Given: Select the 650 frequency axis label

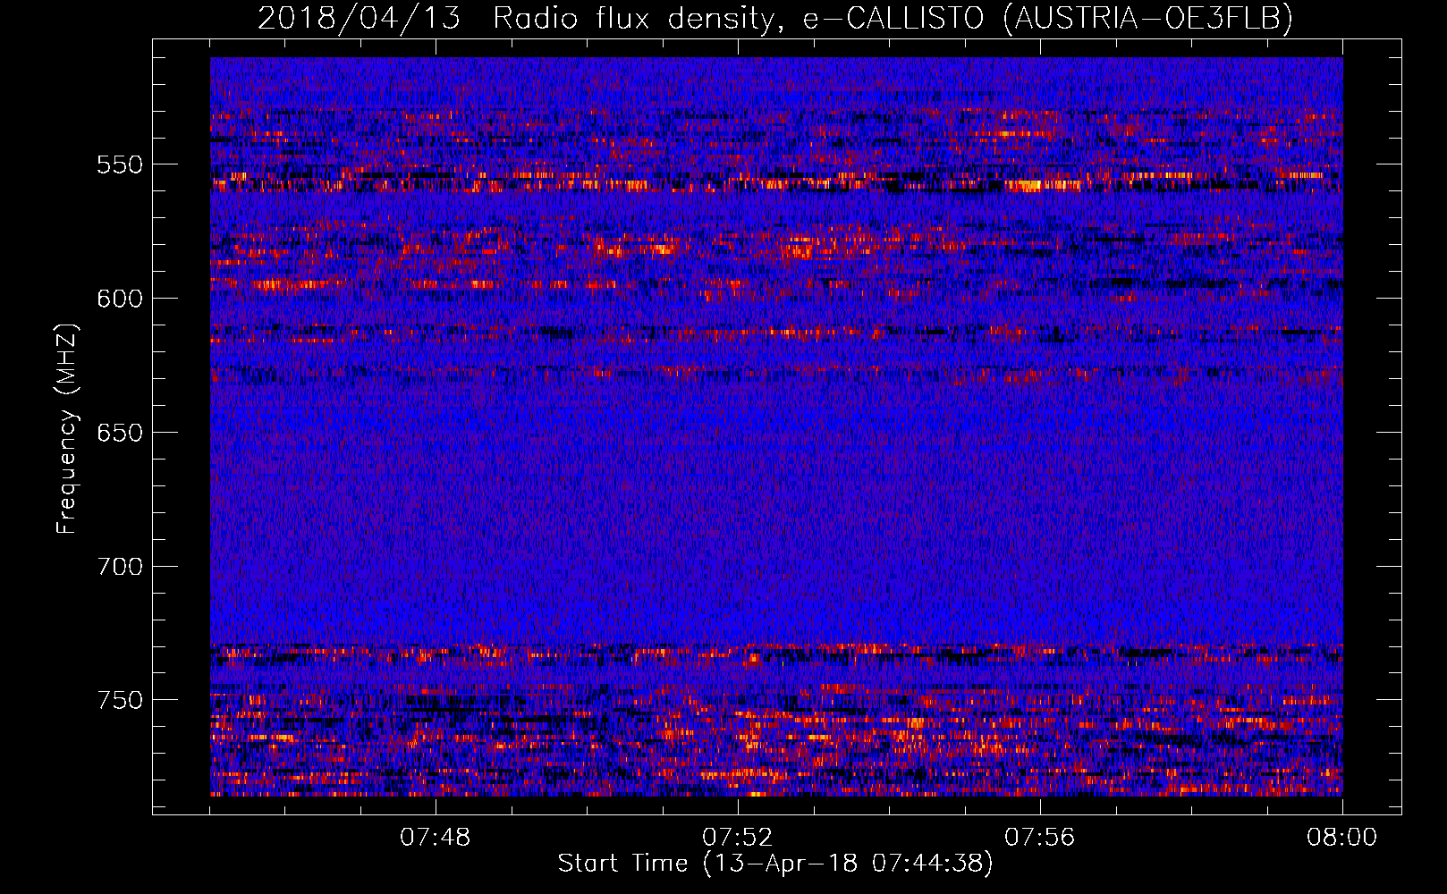Looking at the screenshot, I should click(120, 434).
